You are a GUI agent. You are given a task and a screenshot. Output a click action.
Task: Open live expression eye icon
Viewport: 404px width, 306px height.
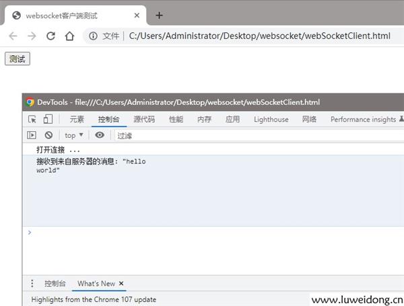coord(100,135)
